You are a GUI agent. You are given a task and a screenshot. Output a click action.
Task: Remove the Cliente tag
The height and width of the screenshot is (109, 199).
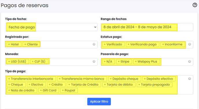(x=25, y=44)
